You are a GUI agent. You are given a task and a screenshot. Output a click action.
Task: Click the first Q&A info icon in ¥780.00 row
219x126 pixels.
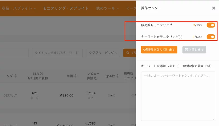(x=109, y=96)
